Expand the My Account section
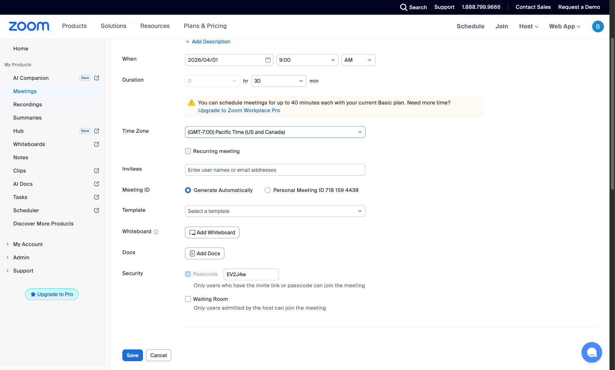This screenshot has height=370, width=615. pyautogui.click(x=28, y=244)
